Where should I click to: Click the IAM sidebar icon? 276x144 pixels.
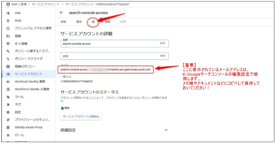(8, 13)
